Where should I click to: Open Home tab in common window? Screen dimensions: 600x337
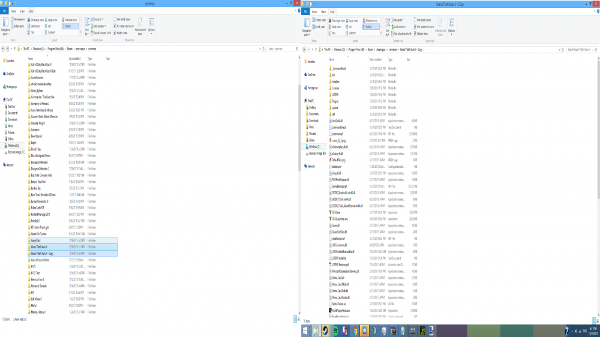point(13,11)
